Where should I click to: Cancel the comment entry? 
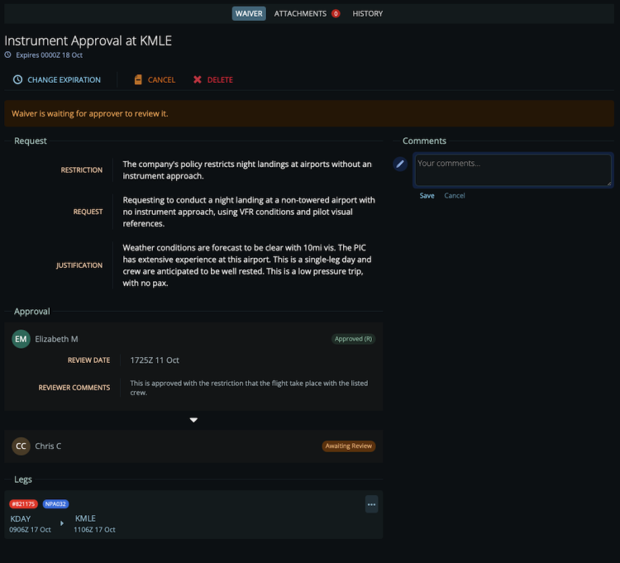pos(455,196)
